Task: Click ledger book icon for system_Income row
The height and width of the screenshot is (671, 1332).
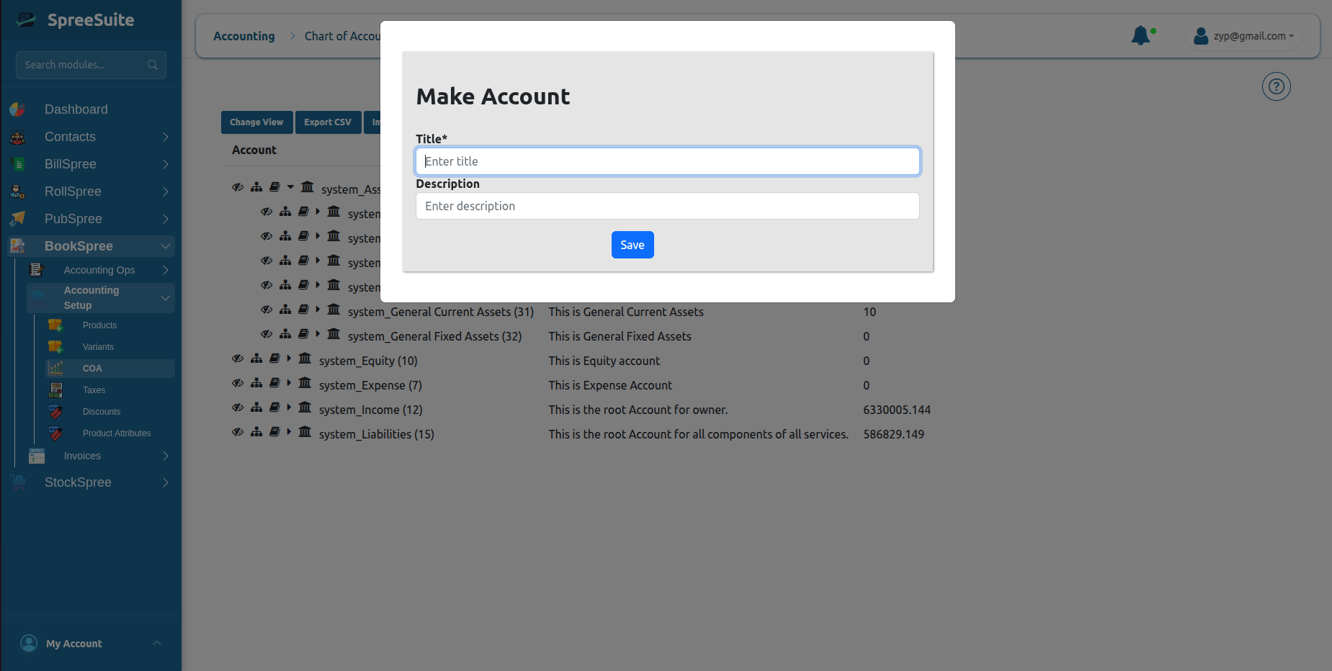Action: [274, 407]
